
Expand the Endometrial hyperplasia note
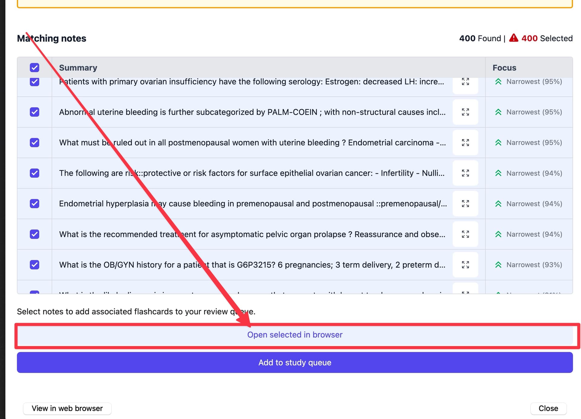click(465, 204)
